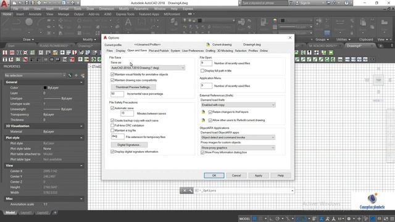Switch to Plot and Publish tab
Viewport: 395px width, 222px height.
(x=159, y=51)
